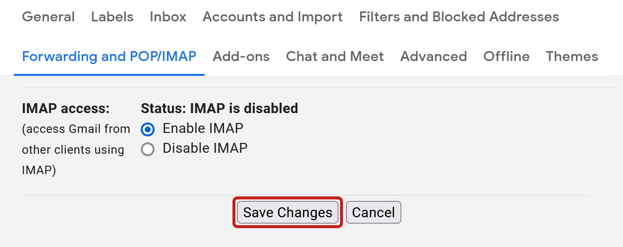The width and height of the screenshot is (623, 247).
Task: Go to the Inbox settings tab
Action: tap(168, 17)
